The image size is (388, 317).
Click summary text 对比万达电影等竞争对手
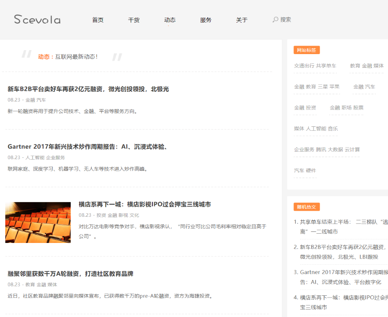point(172,231)
